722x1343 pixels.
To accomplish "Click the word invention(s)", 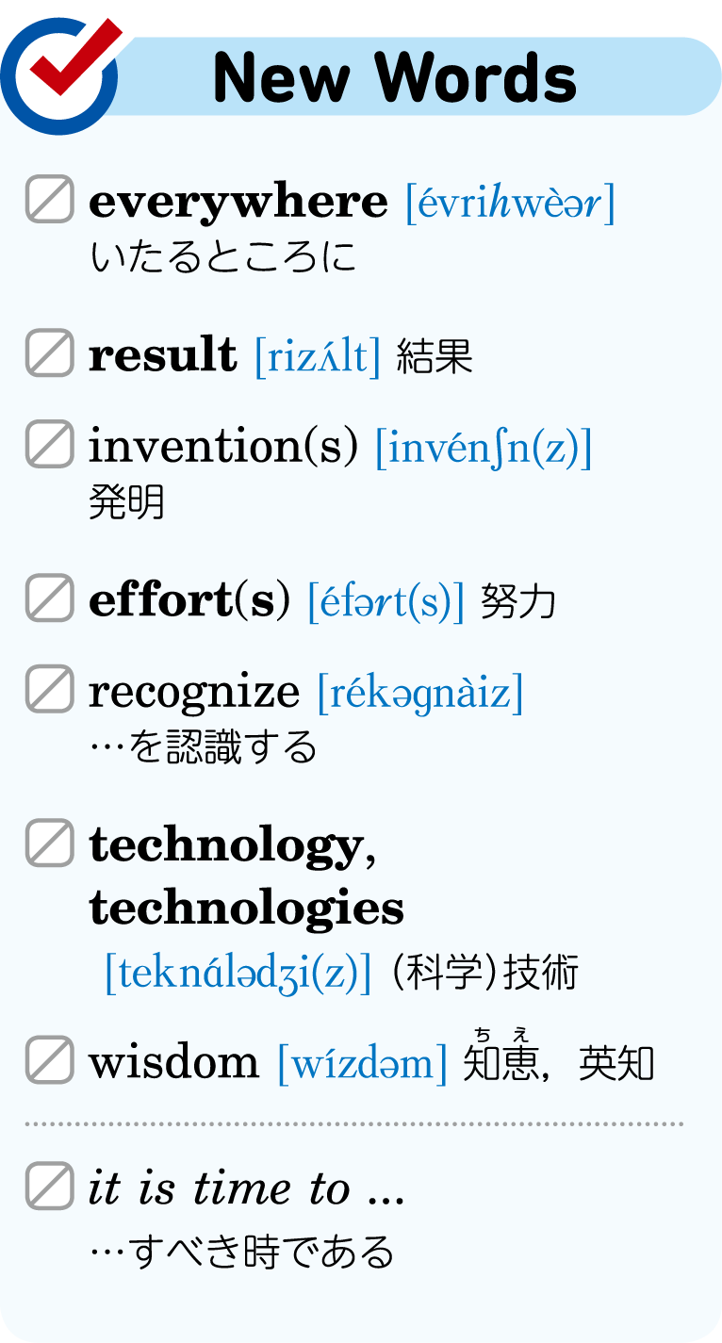I will 223,447.
